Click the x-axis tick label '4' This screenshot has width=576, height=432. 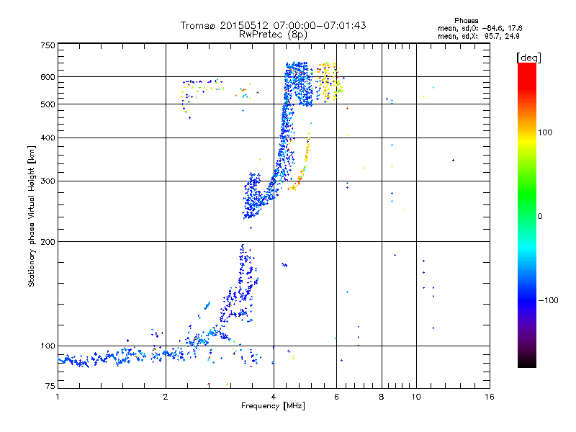coord(274,397)
